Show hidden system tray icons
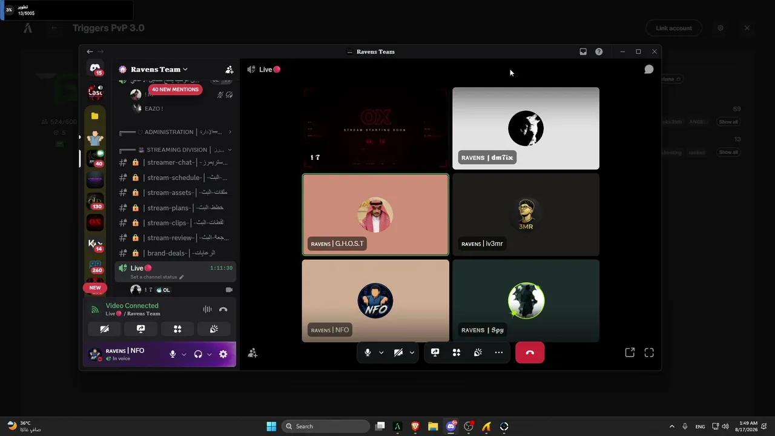The height and width of the screenshot is (436, 775). [x=671, y=426]
